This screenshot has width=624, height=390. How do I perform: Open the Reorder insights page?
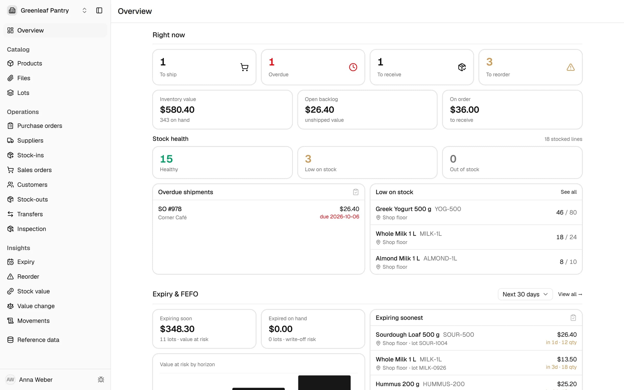[x=55, y=276]
